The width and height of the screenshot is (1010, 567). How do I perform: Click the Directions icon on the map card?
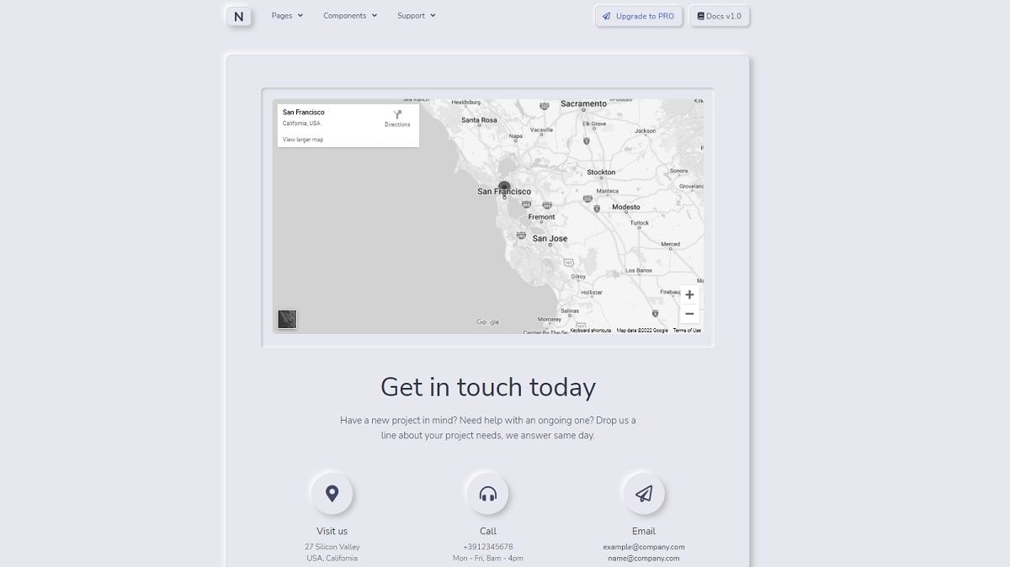[x=396, y=116]
